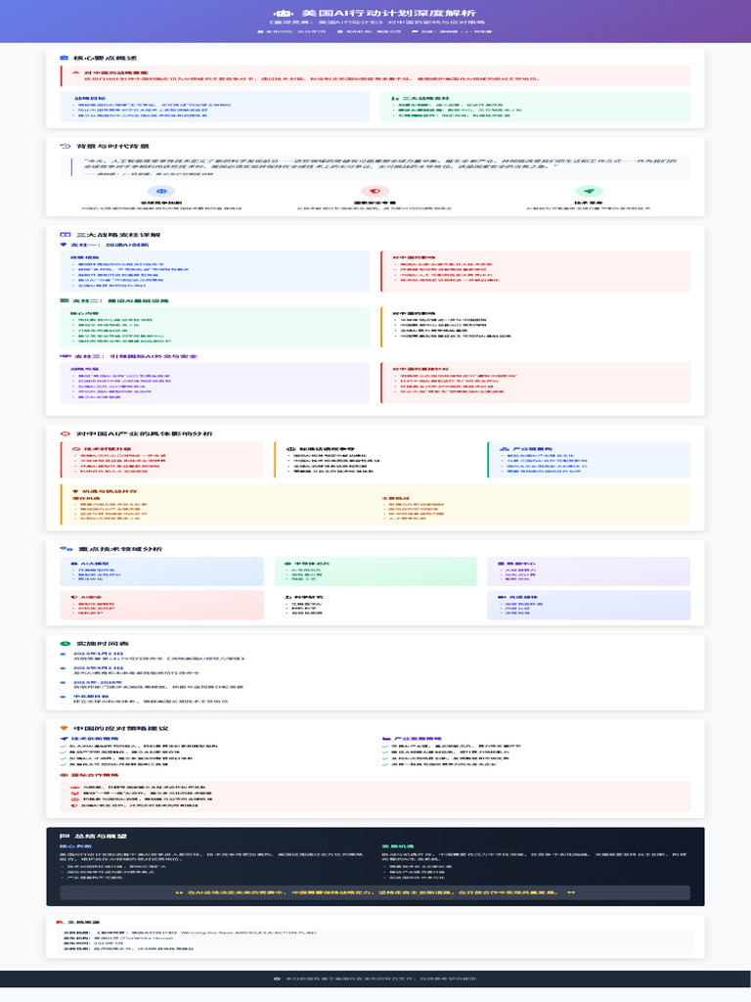Click the heading 核心要点概述

[x=106, y=58]
